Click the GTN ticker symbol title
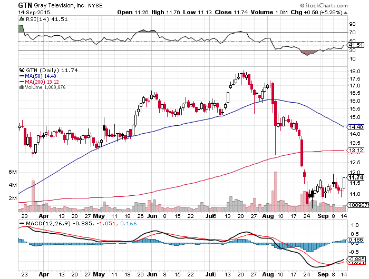The width and height of the screenshot is (369, 279). pos(25,5)
